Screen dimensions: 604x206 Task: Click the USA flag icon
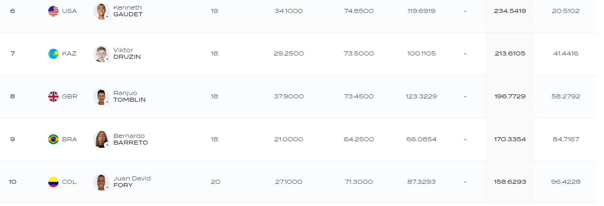53,11
